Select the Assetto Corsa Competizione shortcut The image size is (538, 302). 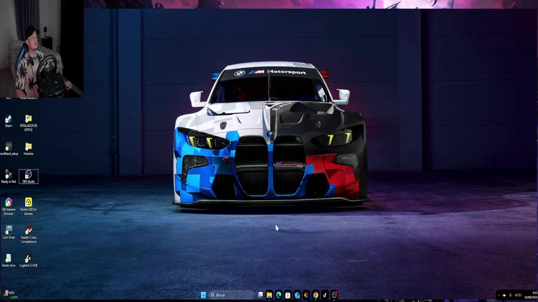28,235
